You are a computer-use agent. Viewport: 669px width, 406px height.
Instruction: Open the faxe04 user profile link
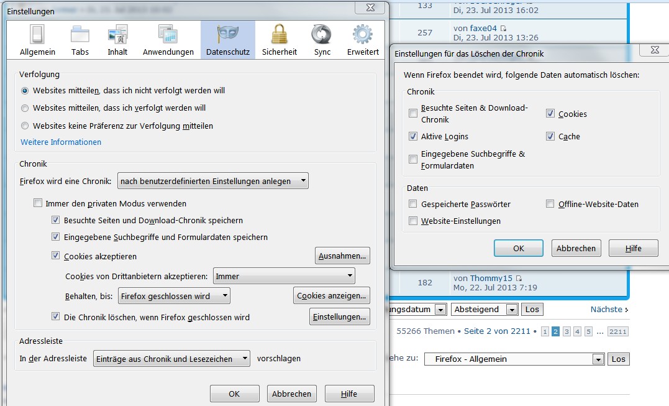coord(483,28)
